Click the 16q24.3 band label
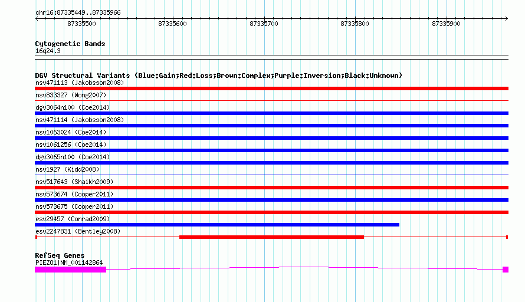 pyautogui.click(x=48, y=51)
